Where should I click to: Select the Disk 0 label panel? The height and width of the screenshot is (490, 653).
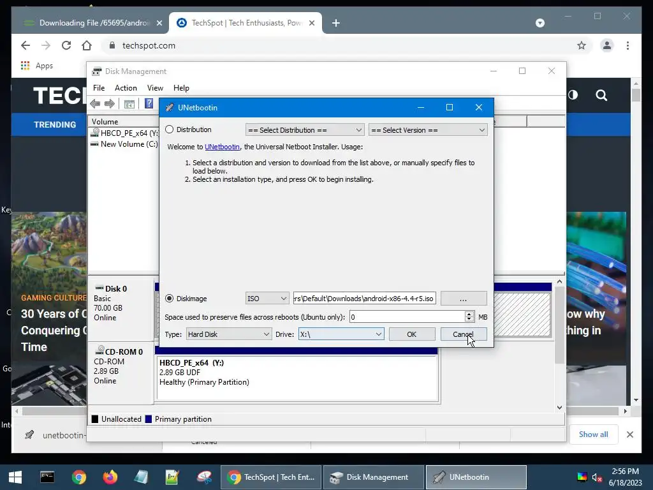[121, 308]
